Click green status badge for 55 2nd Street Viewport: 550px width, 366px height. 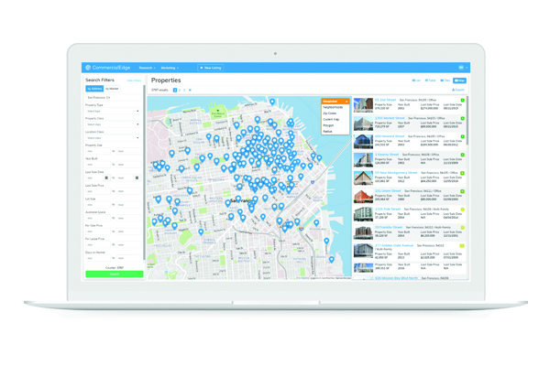click(463, 101)
